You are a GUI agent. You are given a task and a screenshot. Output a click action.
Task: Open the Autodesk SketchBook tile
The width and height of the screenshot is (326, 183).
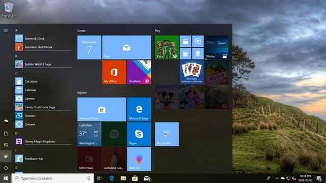tap(114, 159)
